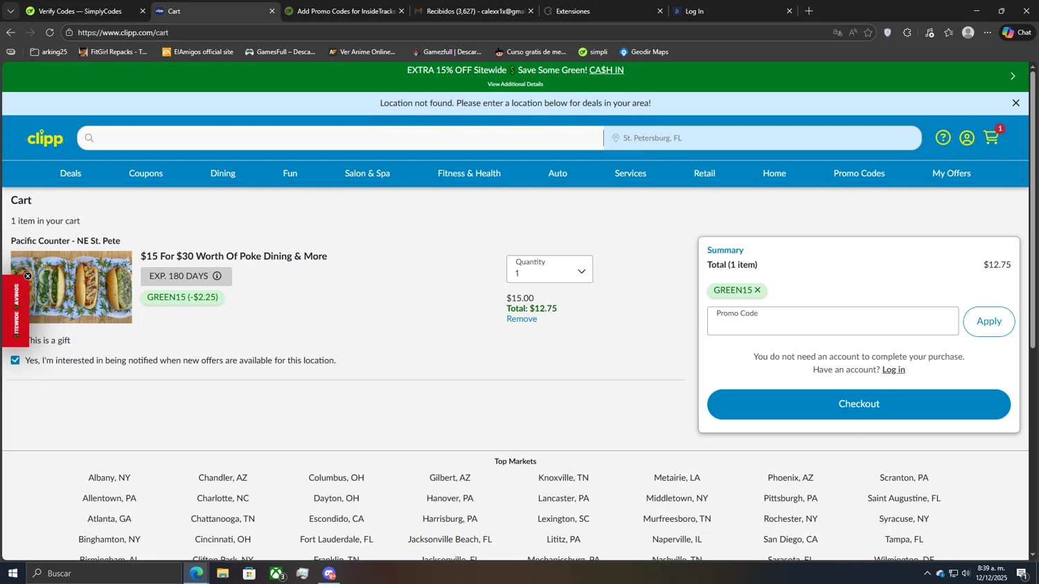Follow the Log in link
Screen dimensions: 1039x584
tap(894, 369)
